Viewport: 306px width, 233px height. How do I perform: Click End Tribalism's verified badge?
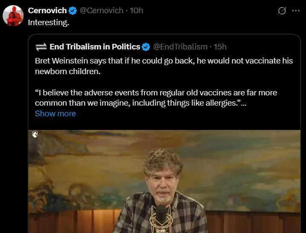(146, 46)
